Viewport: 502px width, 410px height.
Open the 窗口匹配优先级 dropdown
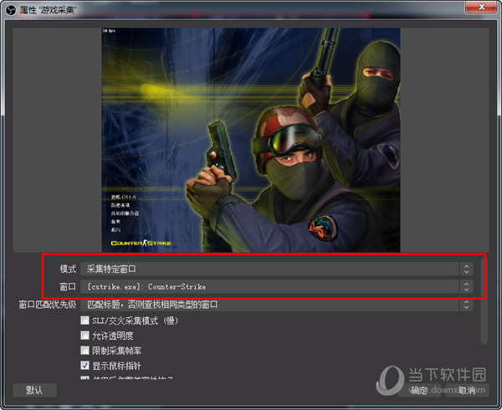277,305
